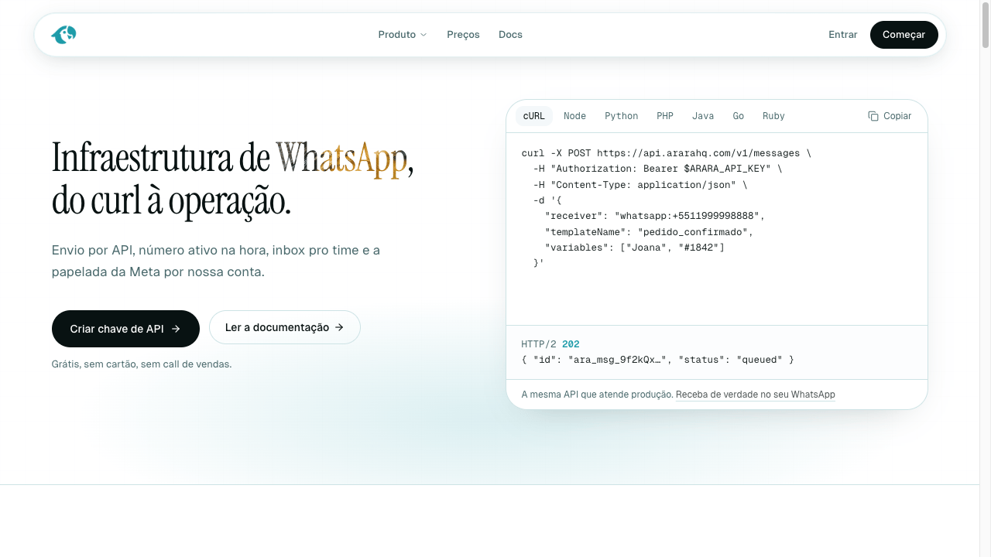Click the headline "Infraestrutura de WhatsApp"

233,158
